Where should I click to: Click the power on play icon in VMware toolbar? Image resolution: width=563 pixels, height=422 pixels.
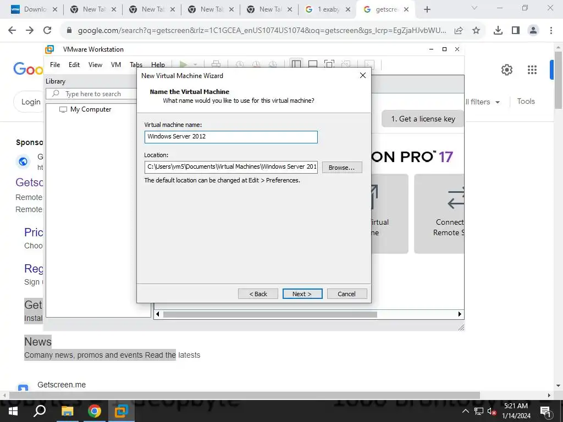184,65
